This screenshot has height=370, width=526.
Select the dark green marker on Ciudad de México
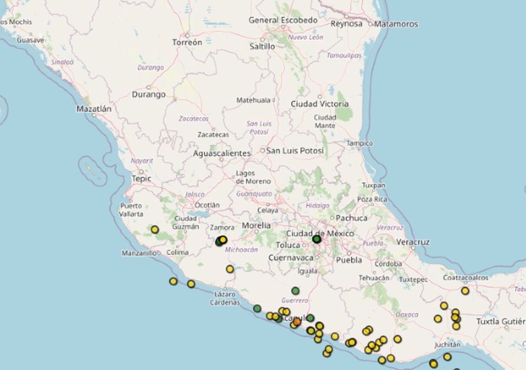(x=316, y=239)
